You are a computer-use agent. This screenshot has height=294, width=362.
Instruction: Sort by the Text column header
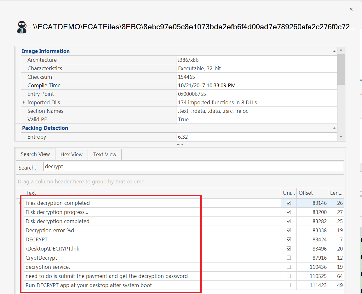click(151, 193)
